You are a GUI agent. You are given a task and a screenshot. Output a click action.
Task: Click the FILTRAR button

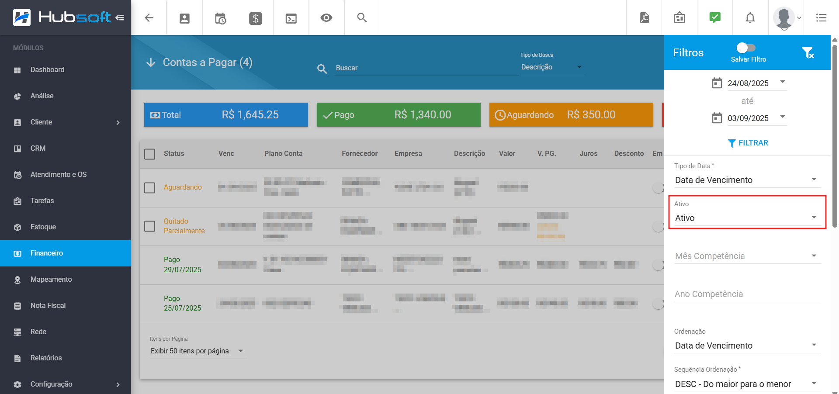tap(748, 143)
